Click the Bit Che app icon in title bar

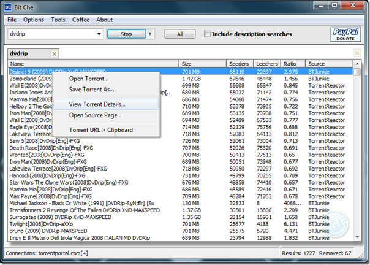pos(8,7)
